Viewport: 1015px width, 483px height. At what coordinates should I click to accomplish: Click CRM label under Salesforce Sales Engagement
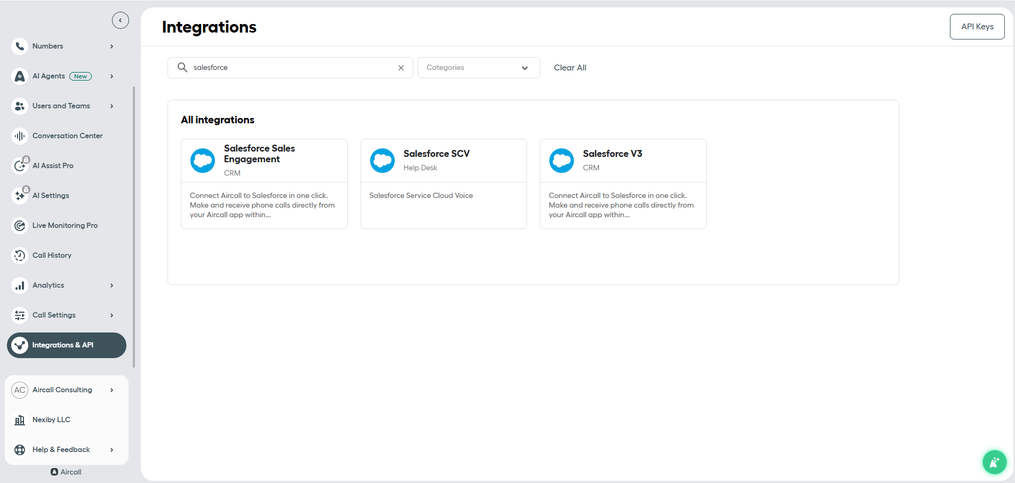[232, 173]
